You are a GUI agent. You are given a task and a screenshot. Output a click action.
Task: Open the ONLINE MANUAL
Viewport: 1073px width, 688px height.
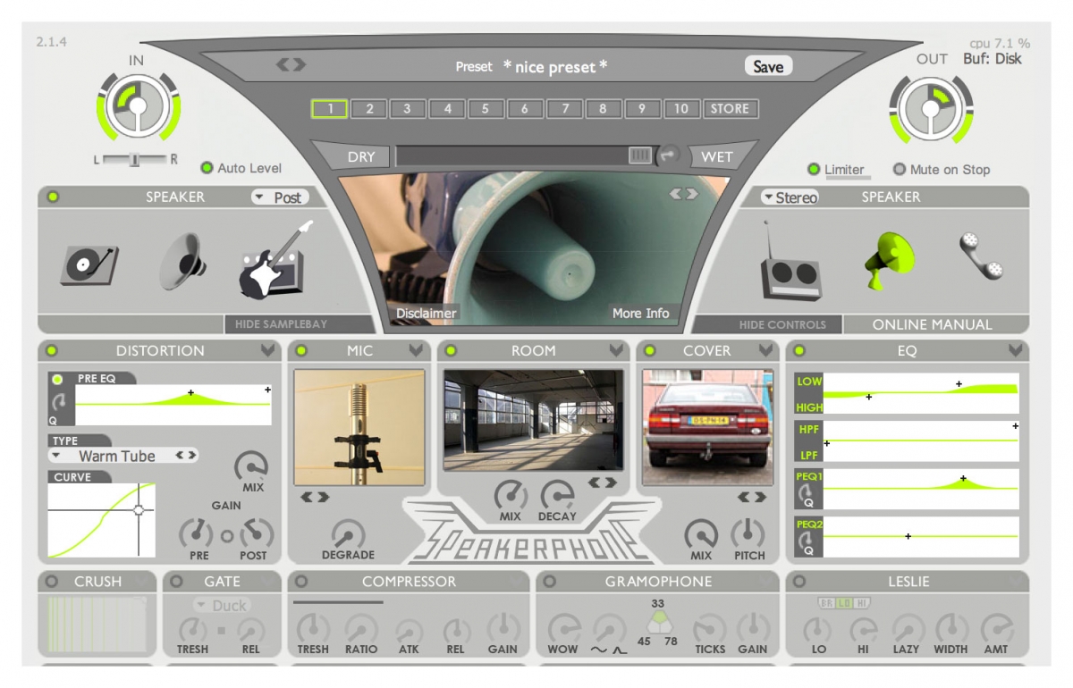(x=932, y=324)
